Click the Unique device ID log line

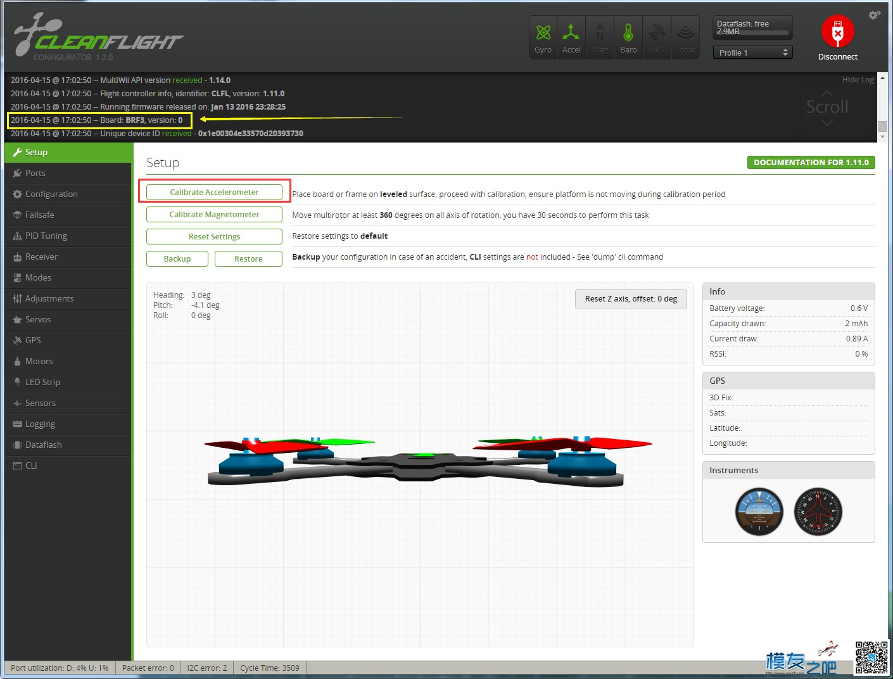(157, 134)
